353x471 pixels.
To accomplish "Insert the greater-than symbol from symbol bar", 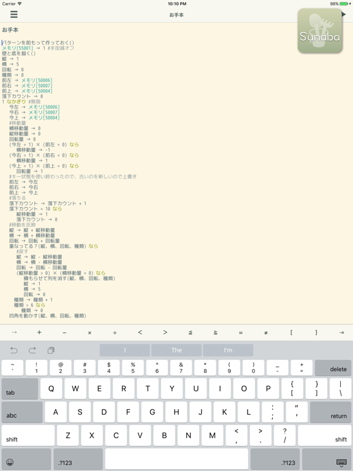I will click(165, 332).
